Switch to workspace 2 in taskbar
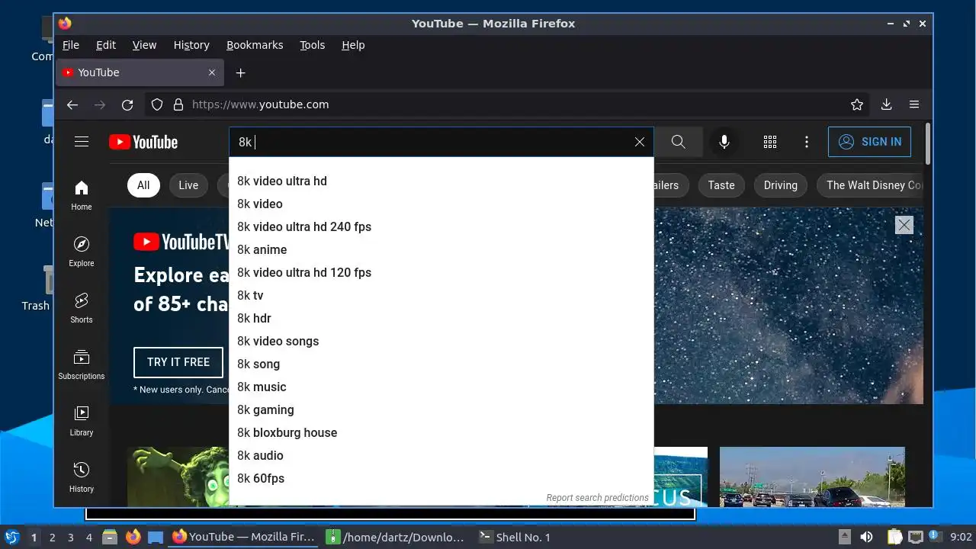 tap(53, 537)
